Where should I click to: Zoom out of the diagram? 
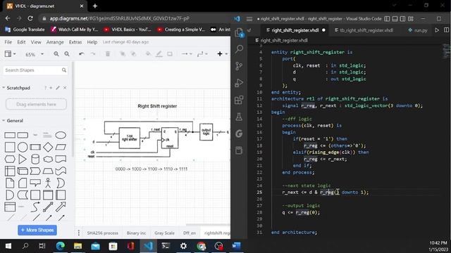[x=67, y=54]
